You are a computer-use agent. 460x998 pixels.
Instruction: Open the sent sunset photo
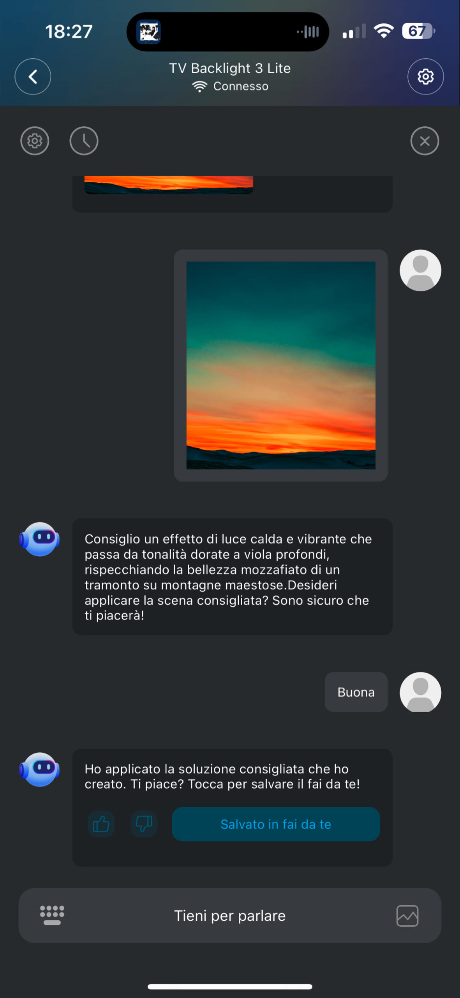coord(281,365)
